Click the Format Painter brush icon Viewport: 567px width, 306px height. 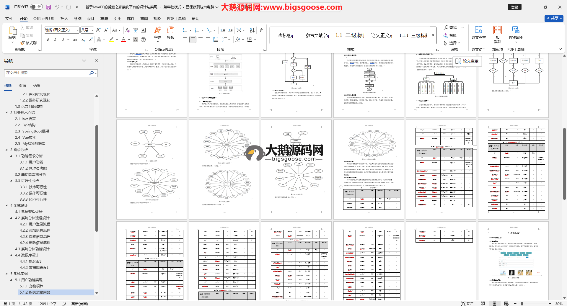23,43
